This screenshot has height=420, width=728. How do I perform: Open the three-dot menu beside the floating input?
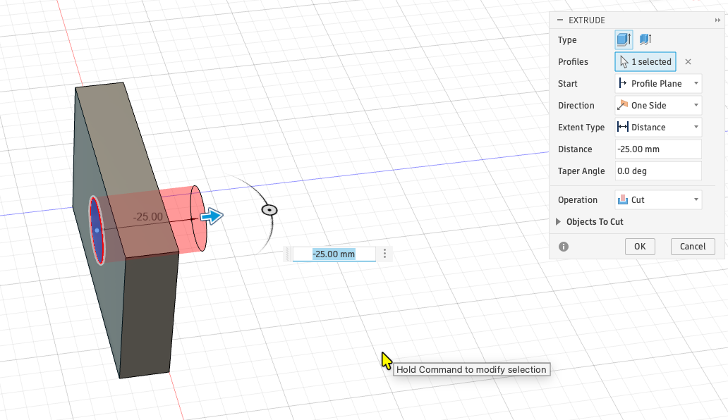384,254
